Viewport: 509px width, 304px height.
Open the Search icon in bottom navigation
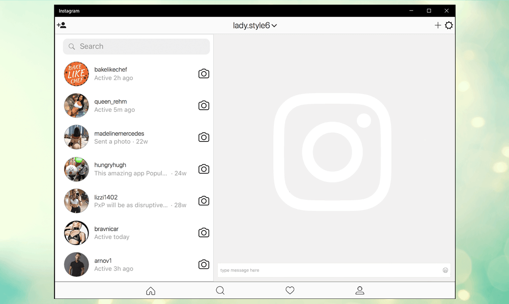click(x=220, y=290)
